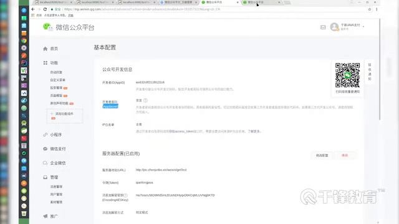Image resolution: width=399 pixels, height=224 pixels.
Task: Click the account avatar in the header
Action: tap(334, 27)
